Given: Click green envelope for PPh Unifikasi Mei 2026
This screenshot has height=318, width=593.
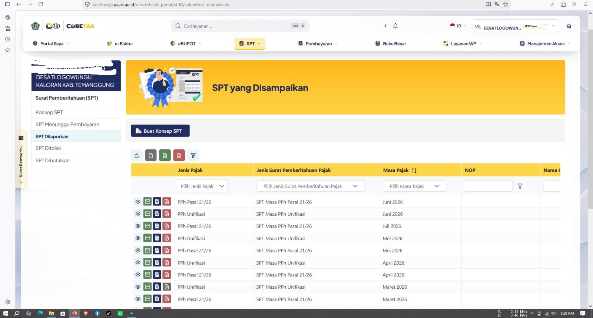Looking at the screenshot, I should coord(148,238).
